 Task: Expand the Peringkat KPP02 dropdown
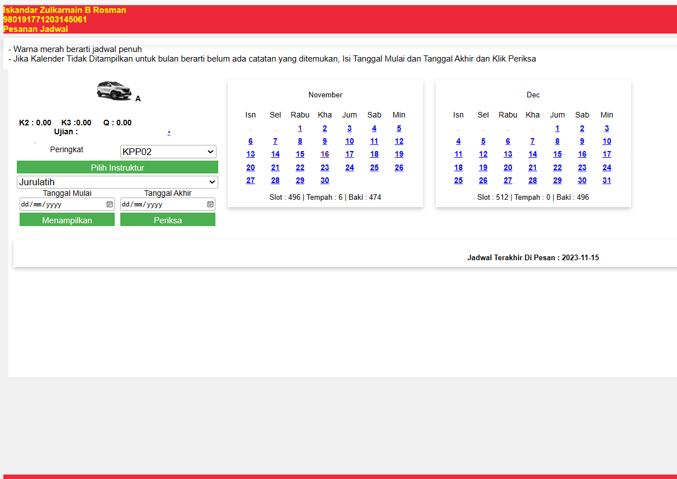pyautogui.click(x=168, y=152)
